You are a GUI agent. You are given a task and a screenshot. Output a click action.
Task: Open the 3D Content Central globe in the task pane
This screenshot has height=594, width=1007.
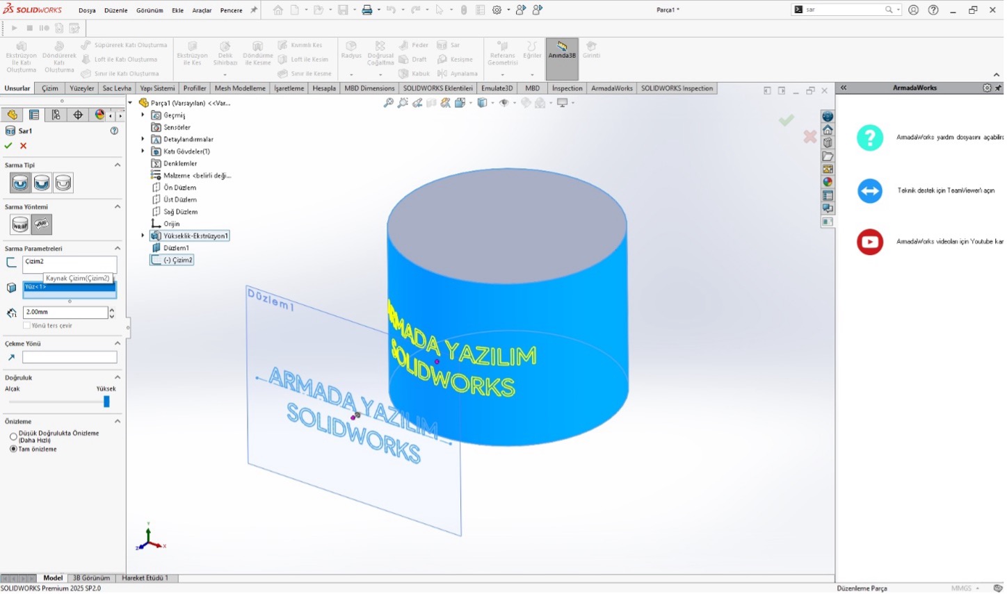[x=828, y=117]
